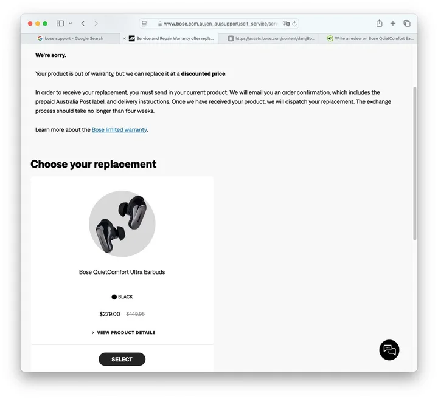Close the Service and Repair Warranty tab
Image resolution: width=438 pixels, height=399 pixels.
[x=125, y=38]
